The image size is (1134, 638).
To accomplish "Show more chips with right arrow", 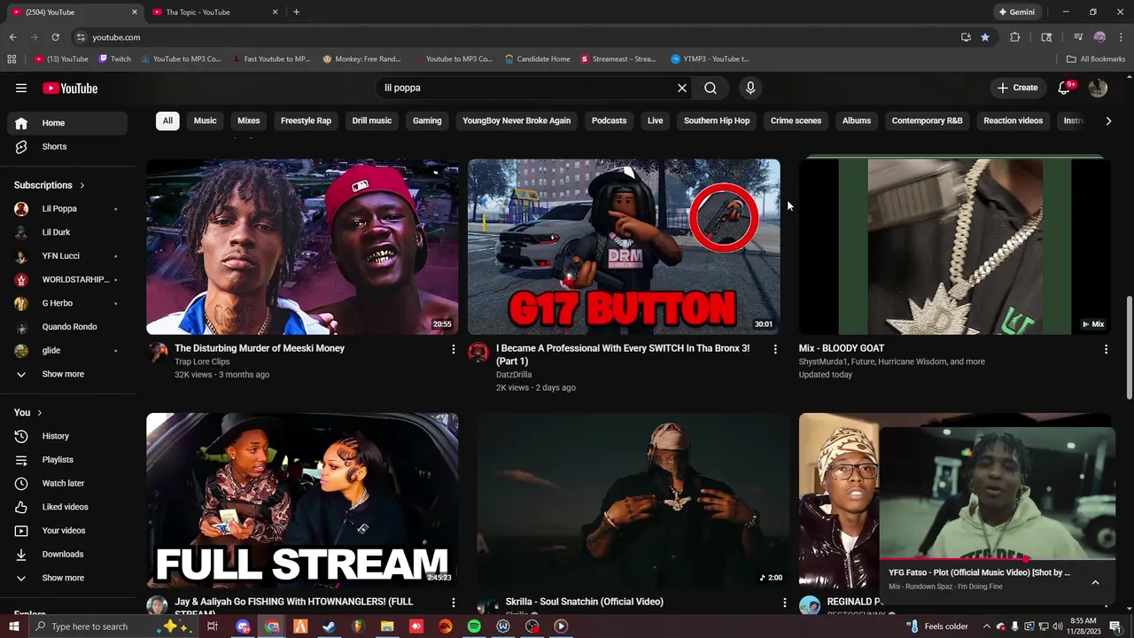I will 1108,121.
